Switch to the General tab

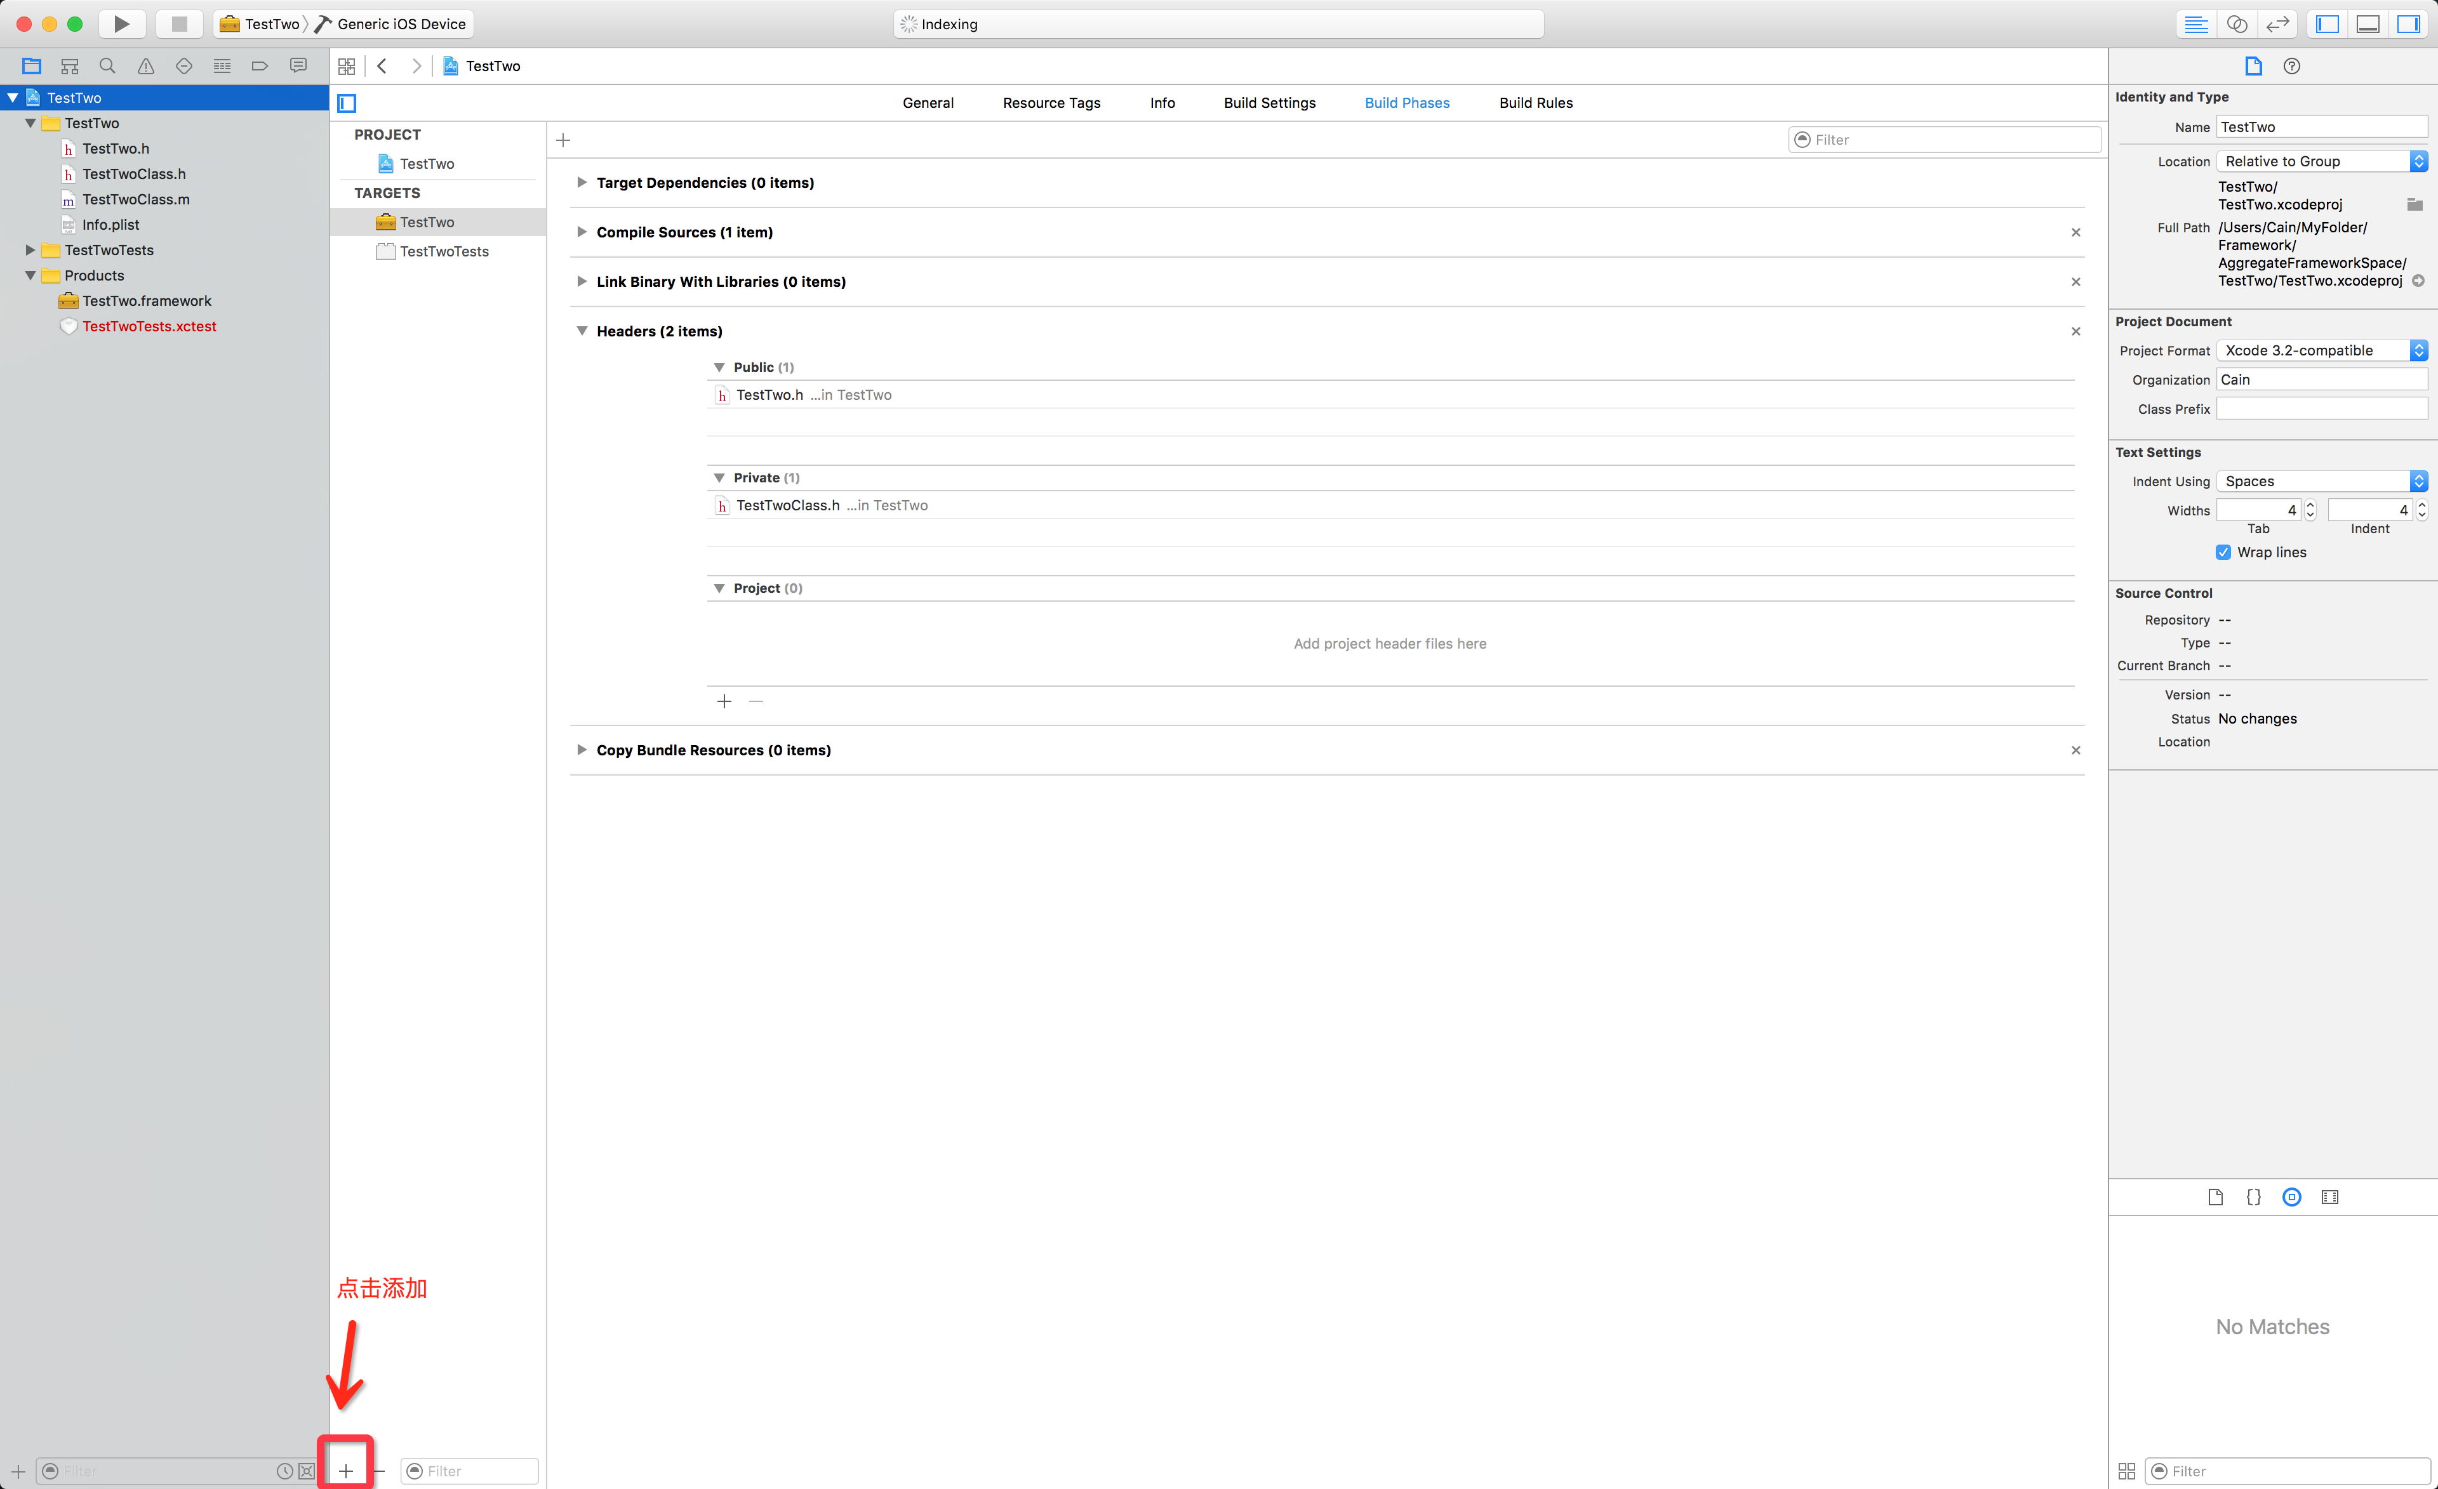coord(927,103)
